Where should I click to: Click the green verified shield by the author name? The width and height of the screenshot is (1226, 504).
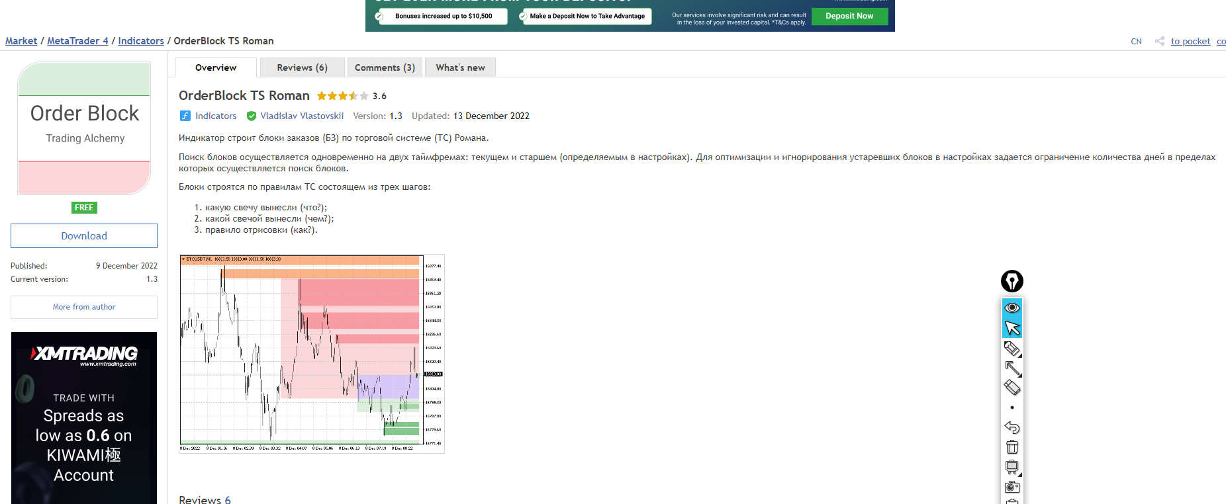coord(252,116)
